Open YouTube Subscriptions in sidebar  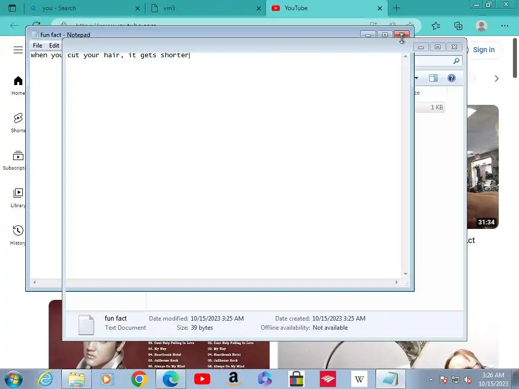15,161
